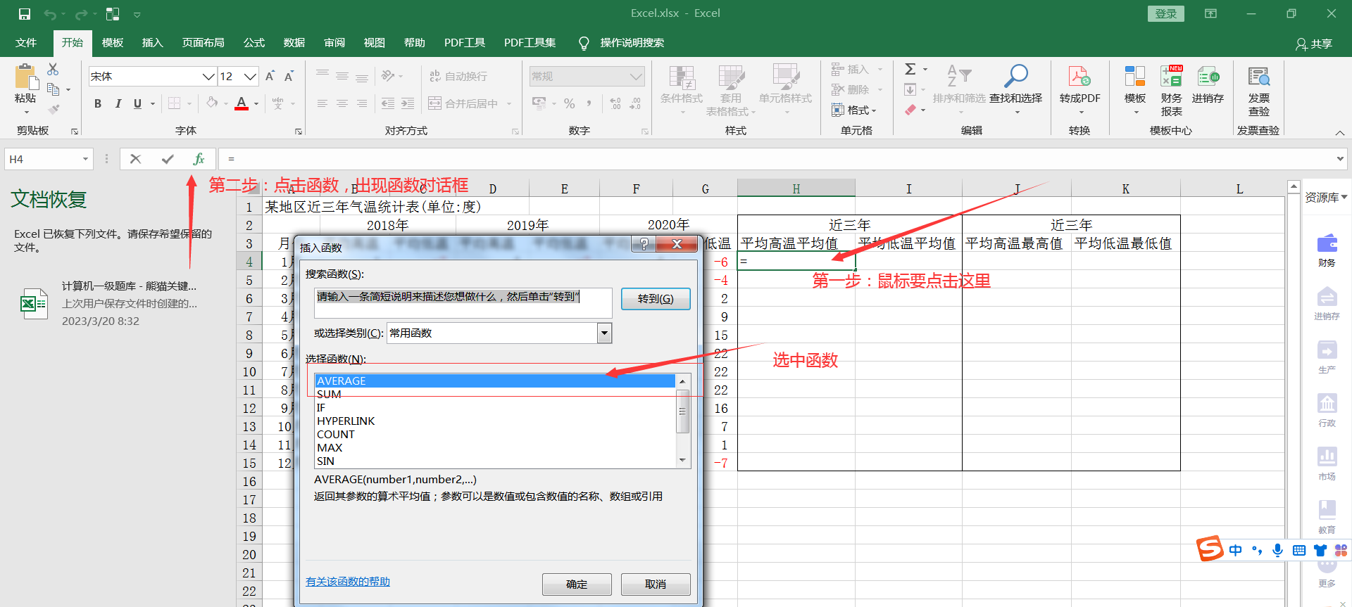This screenshot has height=607, width=1352.
Task: Click the 登录 sign-in button
Action: click(x=1166, y=13)
